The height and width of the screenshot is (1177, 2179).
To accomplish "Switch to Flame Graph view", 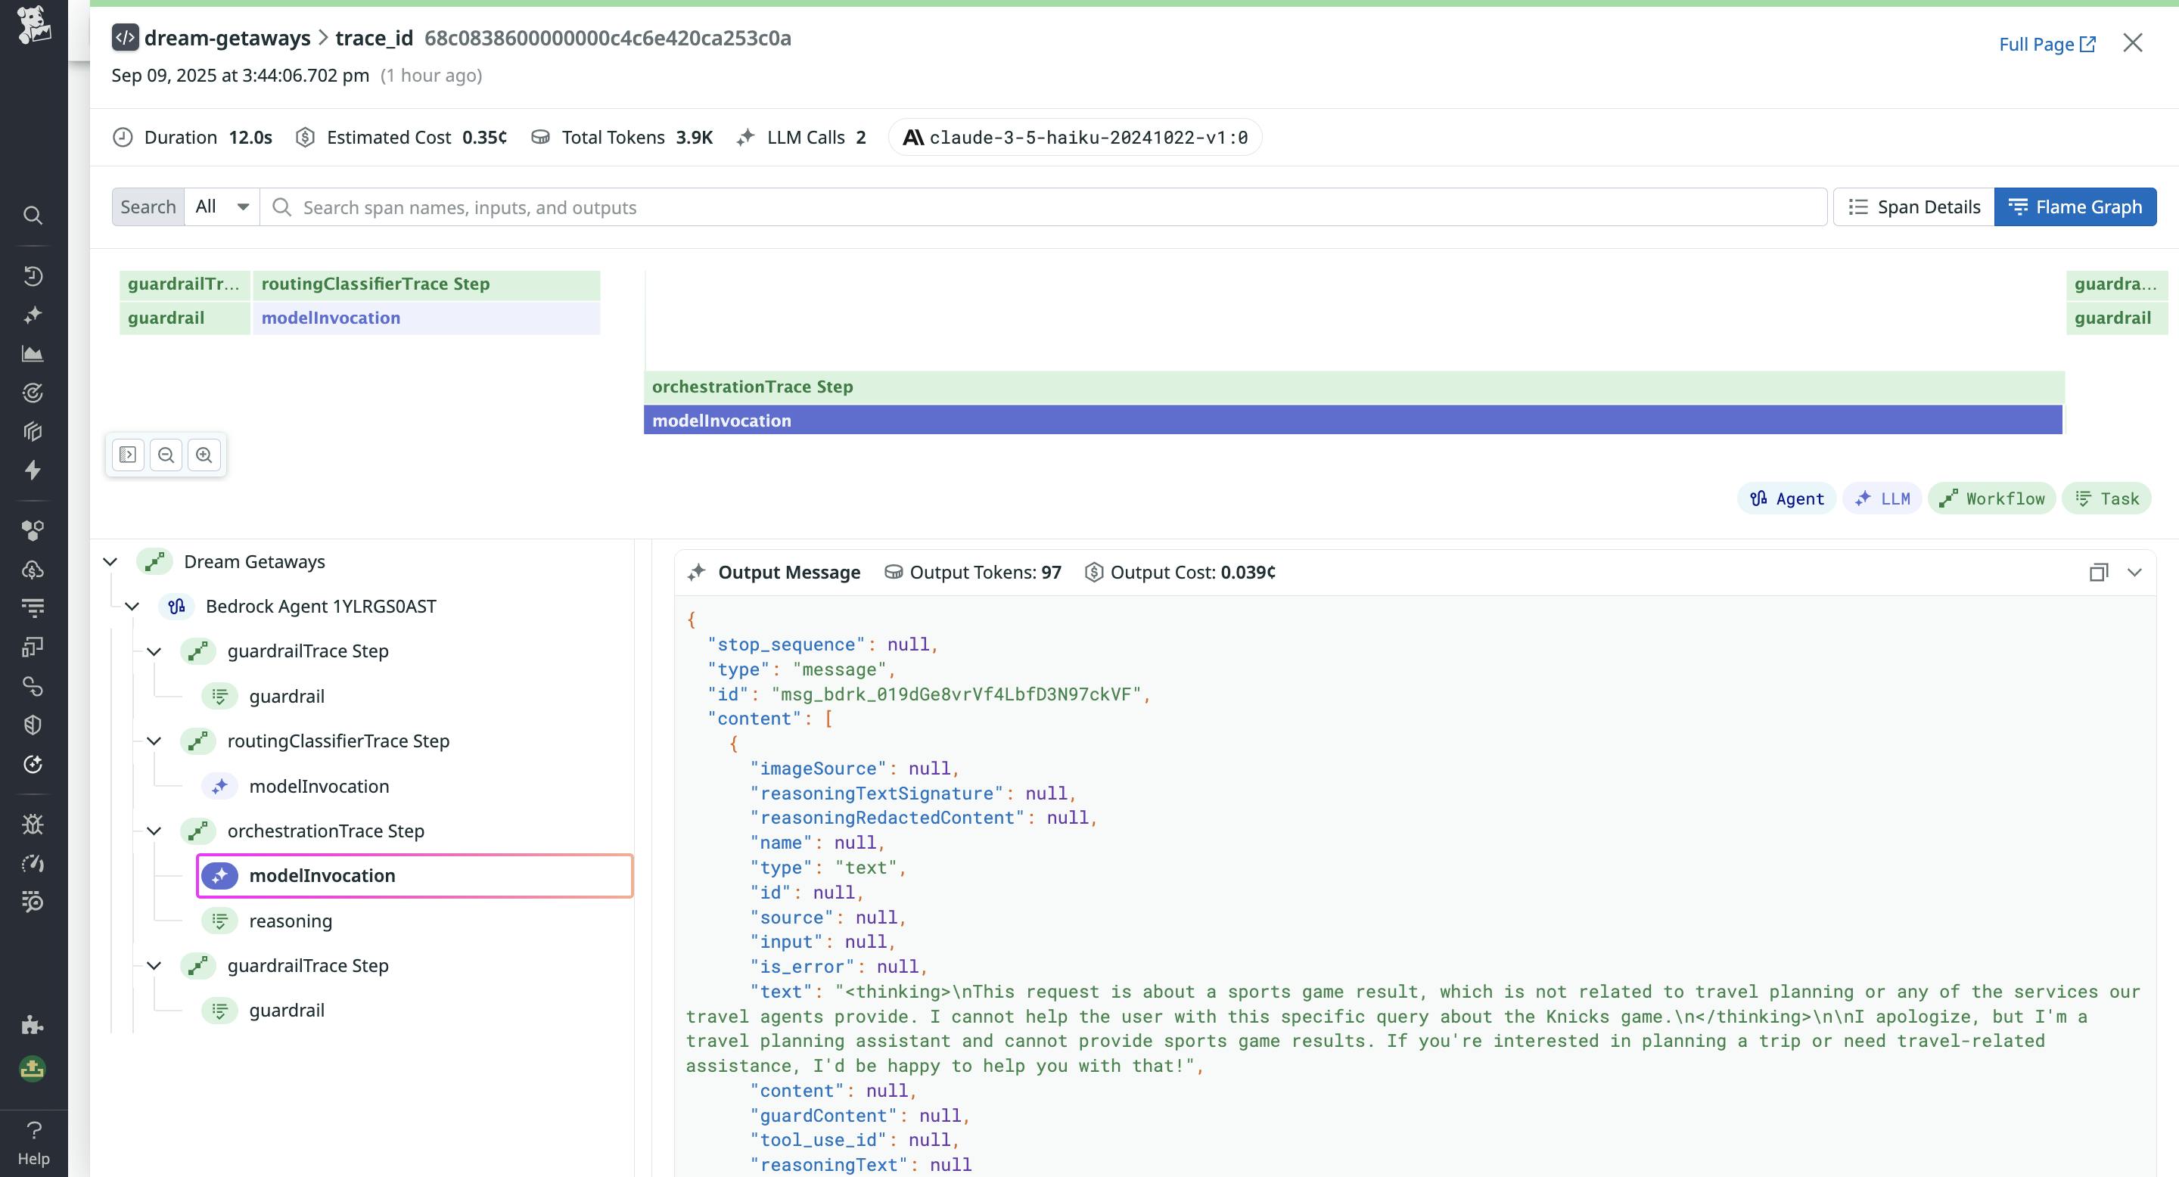I will point(2075,207).
